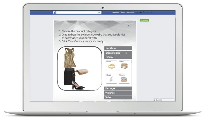204x122 pixels.
Task: Open the notifications globe icon
Action: click(x=143, y=13)
